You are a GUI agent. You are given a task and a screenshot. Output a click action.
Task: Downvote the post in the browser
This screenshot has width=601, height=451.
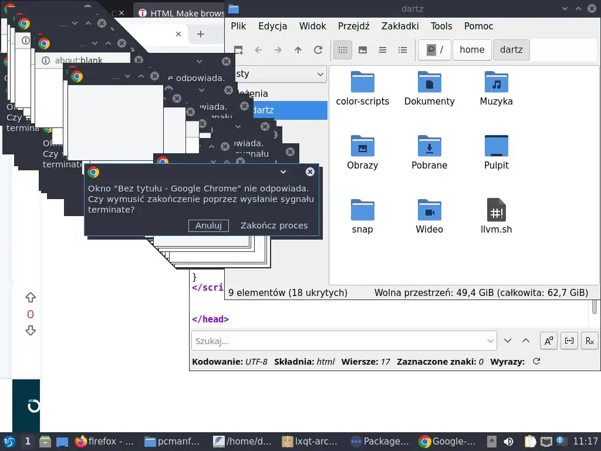(x=31, y=331)
